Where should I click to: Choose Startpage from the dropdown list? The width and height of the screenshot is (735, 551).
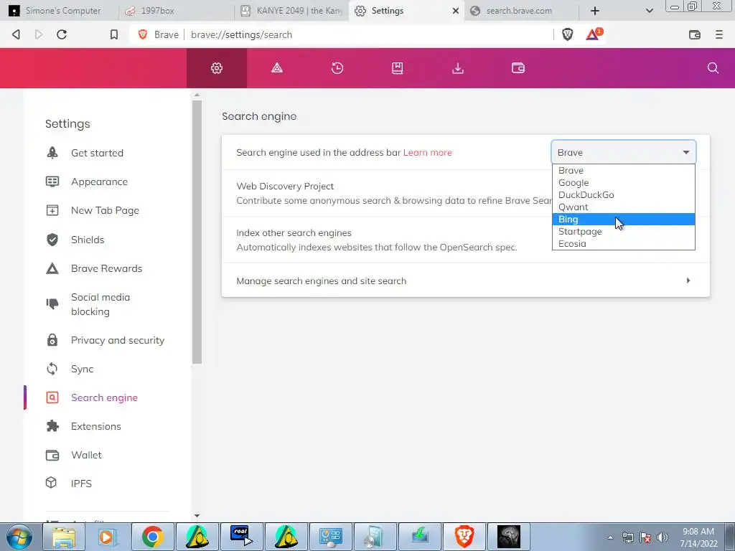(624, 232)
